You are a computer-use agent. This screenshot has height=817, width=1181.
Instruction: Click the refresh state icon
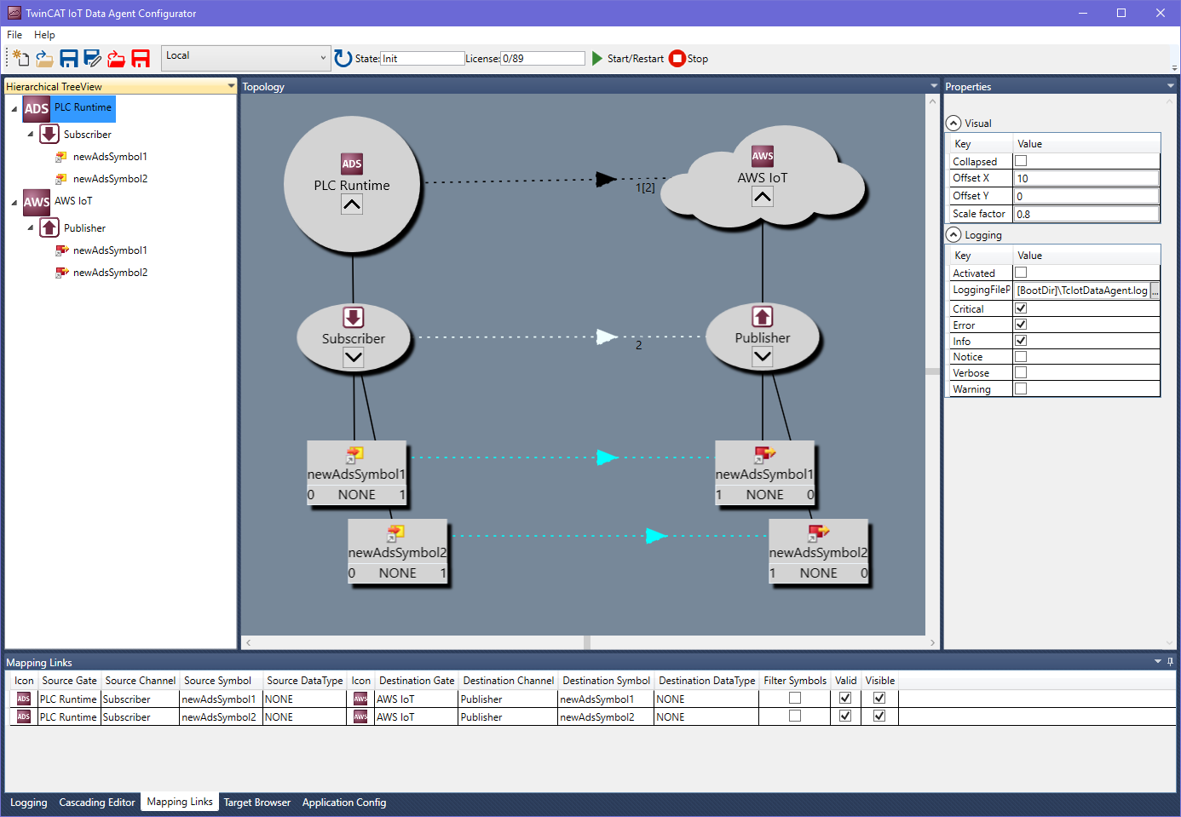click(343, 58)
